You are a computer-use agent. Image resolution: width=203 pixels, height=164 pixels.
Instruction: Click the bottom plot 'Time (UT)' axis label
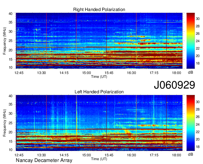[99, 159]
